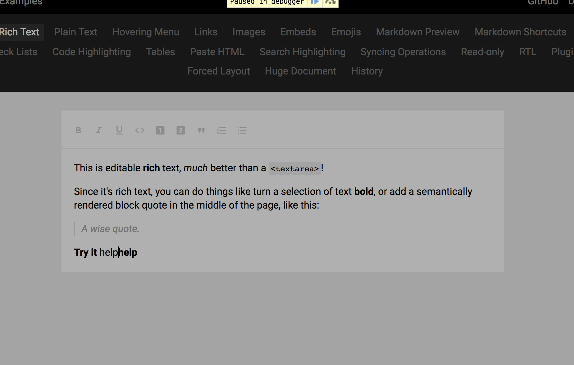
Task: Resume script execution in the debugger overlay
Action: pyautogui.click(x=315, y=2)
